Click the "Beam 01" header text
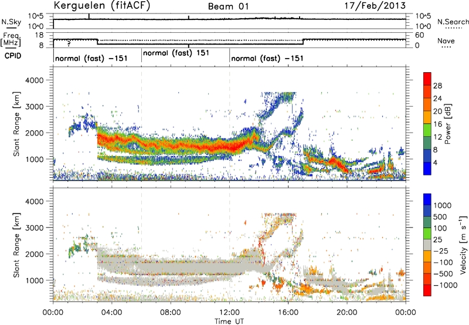The image size is (469, 325). pos(229,6)
